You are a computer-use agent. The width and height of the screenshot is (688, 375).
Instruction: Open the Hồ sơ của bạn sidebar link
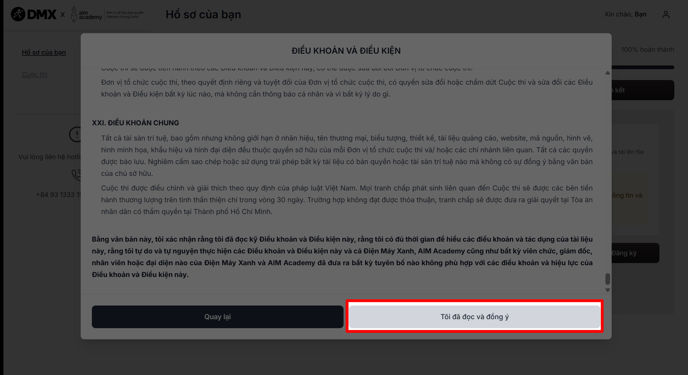pos(44,52)
